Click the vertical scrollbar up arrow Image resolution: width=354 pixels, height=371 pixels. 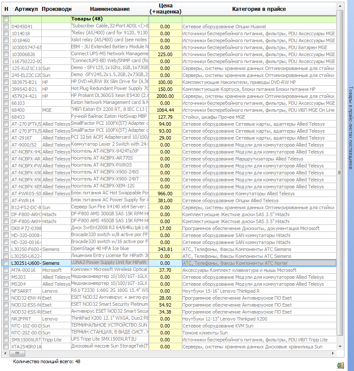point(340,6)
